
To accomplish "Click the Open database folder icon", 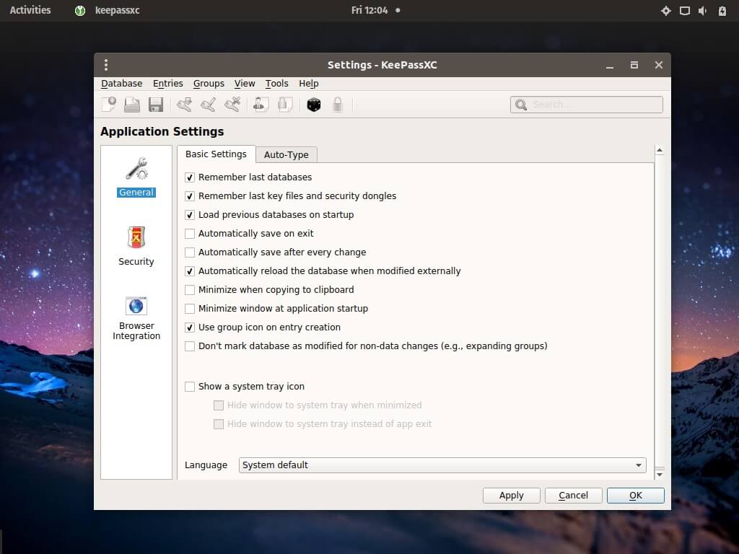I will point(132,104).
